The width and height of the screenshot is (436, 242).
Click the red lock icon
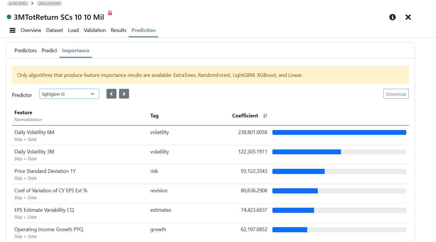(x=110, y=13)
